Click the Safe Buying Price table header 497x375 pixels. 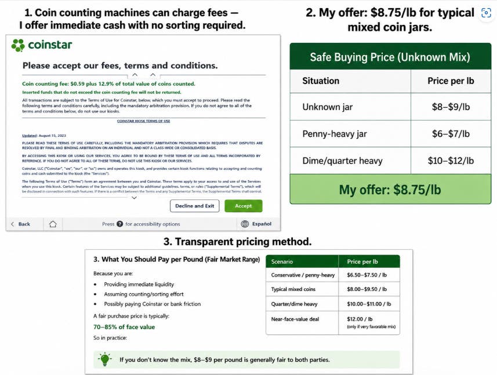click(x=390, y=57)
